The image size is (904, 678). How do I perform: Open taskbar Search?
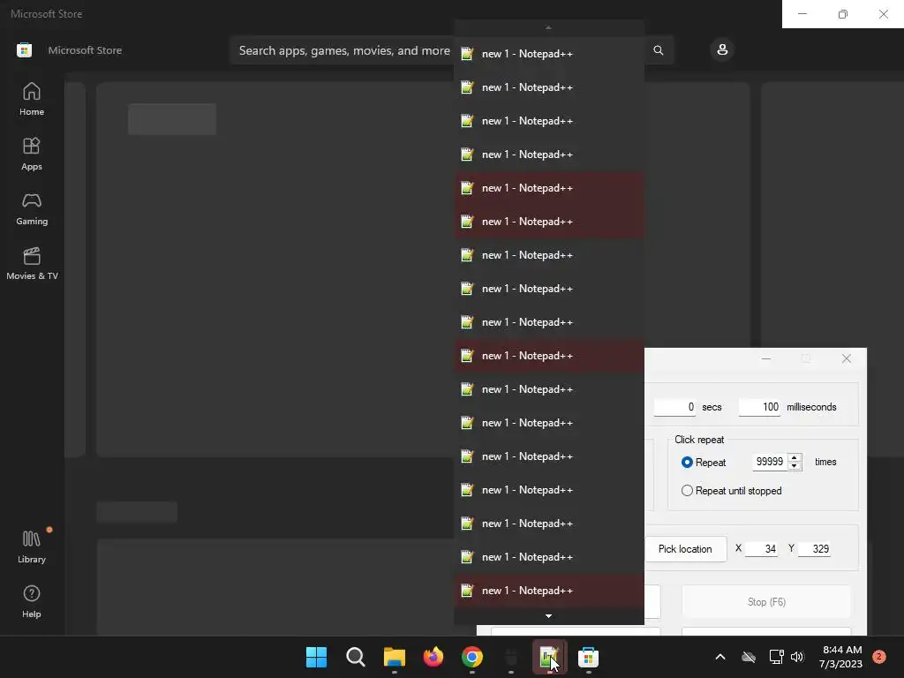tap(356, 657)
